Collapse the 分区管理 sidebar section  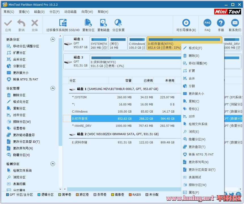[x=53, y=88]
